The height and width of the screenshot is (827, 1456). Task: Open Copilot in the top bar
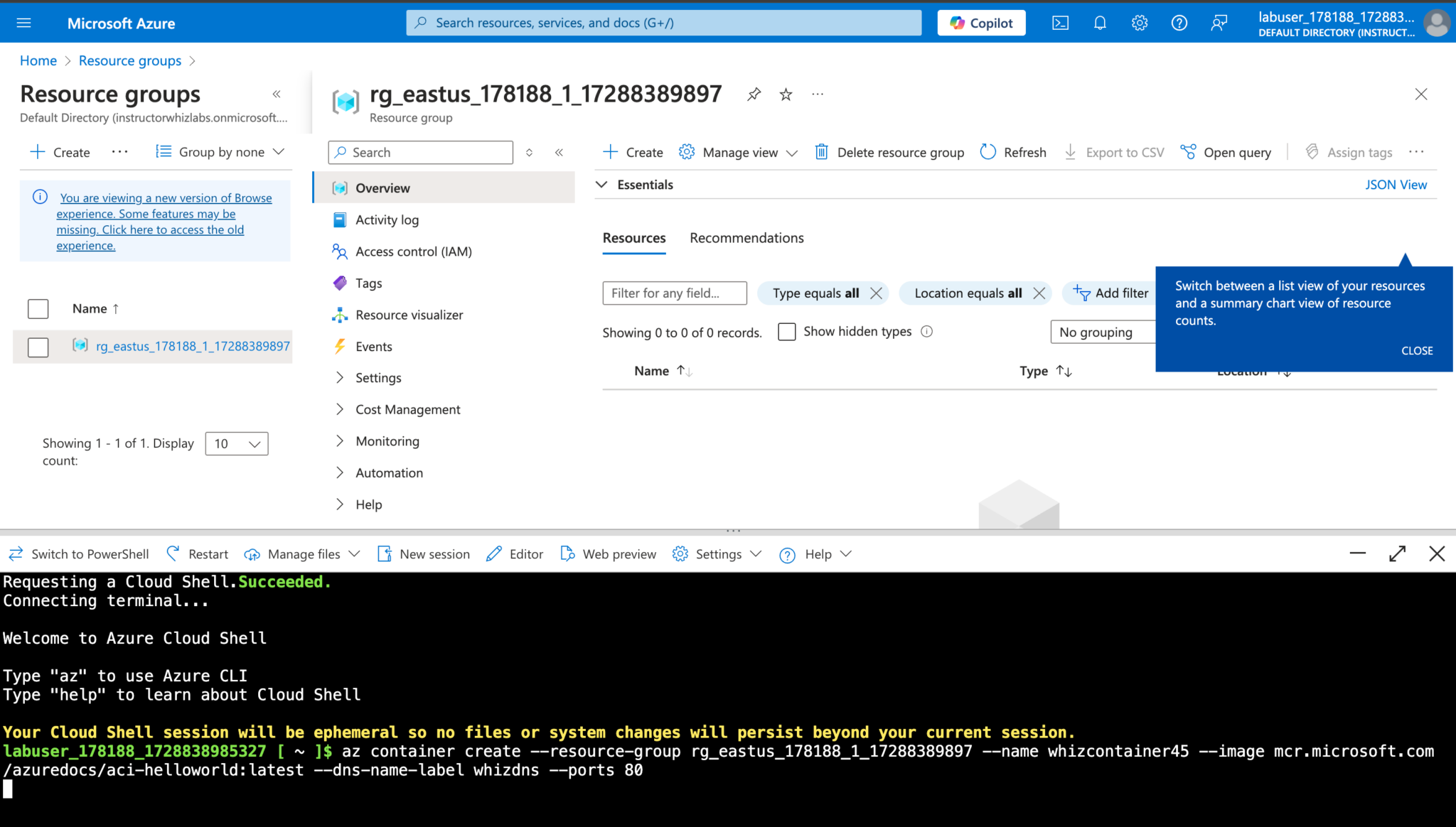point(981,22)
